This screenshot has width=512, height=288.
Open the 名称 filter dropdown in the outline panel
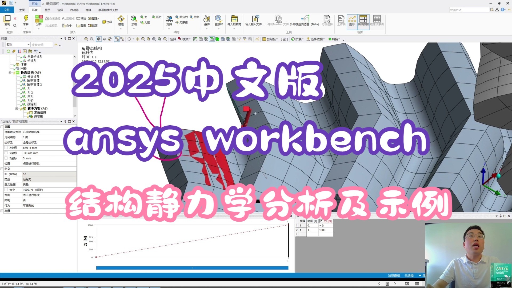29,44
